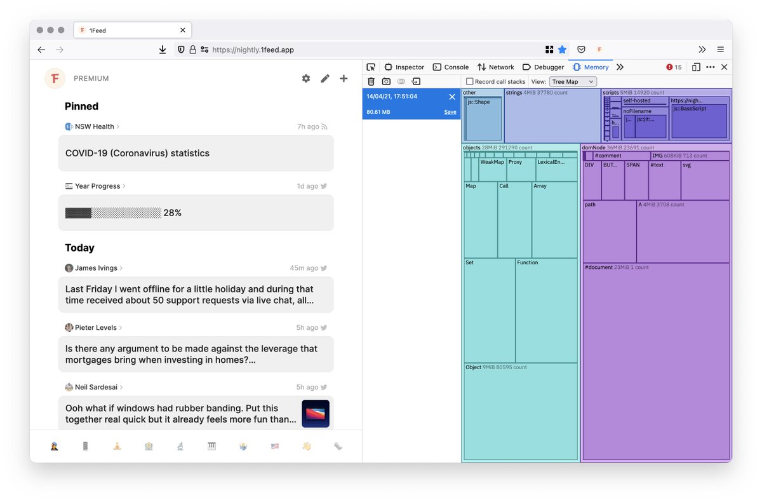Select the bank building emoji category
Image resolution: width=762 pixels, height=502 pixels.
coord(149,447)
